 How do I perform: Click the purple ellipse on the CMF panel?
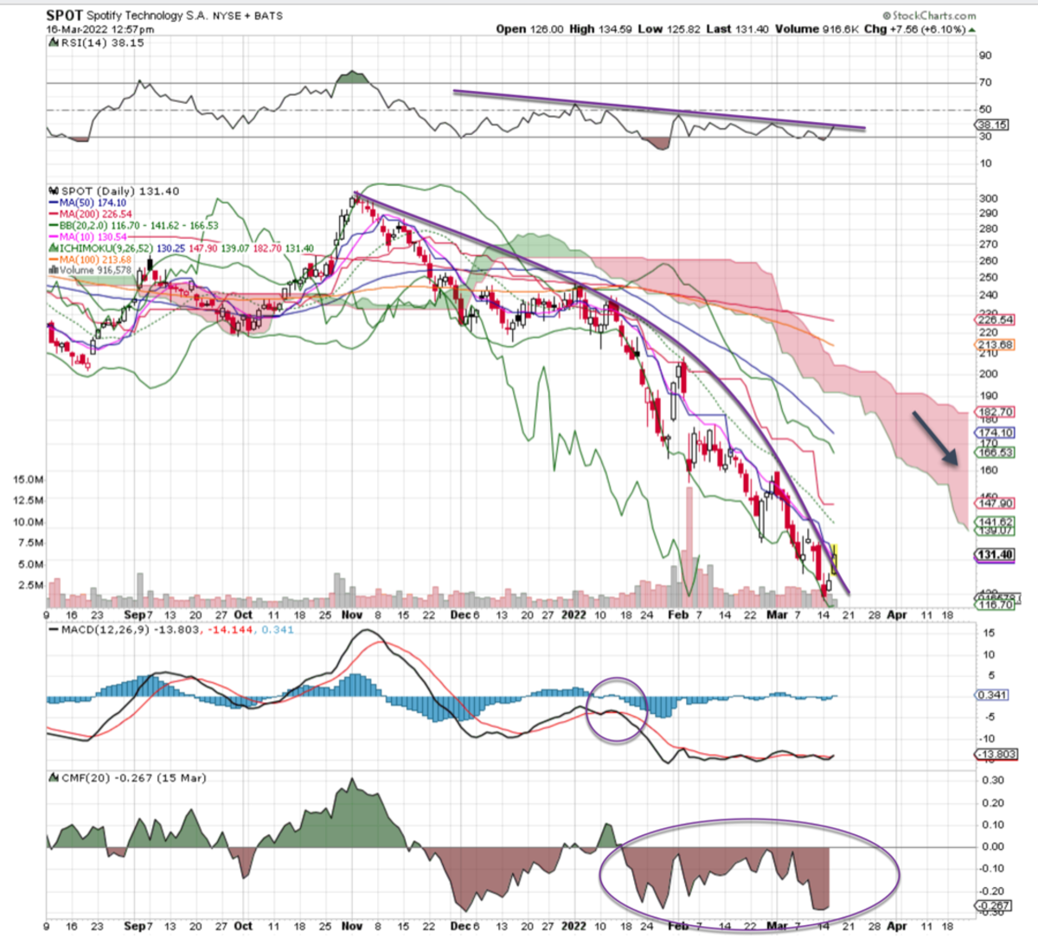tap(749, 874)
